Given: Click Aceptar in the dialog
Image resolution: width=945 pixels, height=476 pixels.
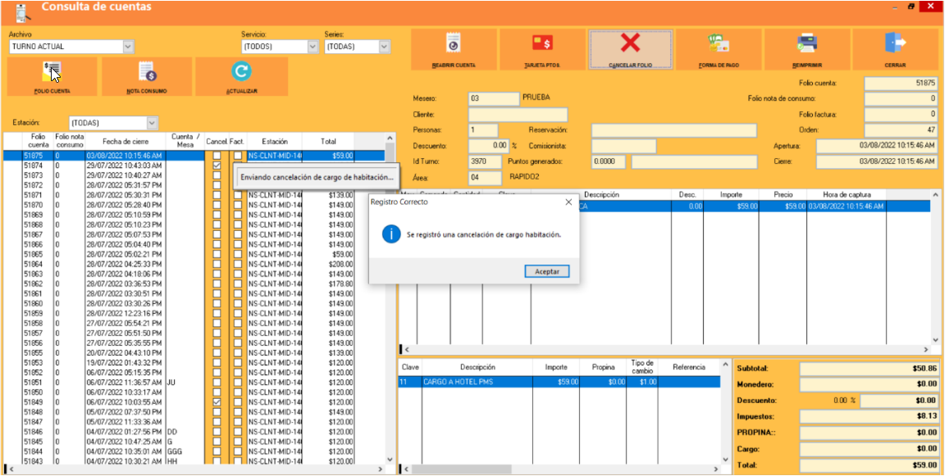Looking at the screenshot, I should click(546, 271).
